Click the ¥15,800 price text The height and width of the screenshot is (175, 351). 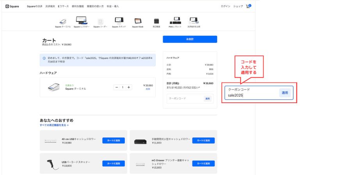click(156, 168)
